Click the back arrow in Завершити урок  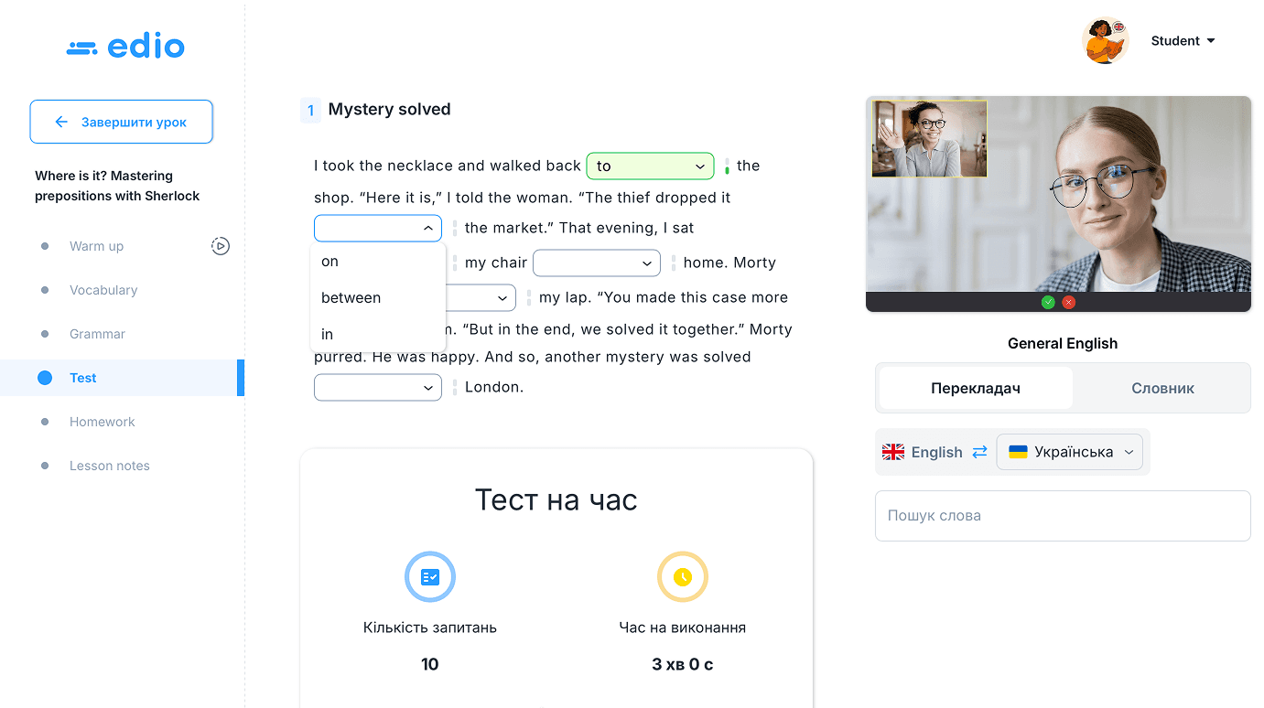pyautogui.click(x=61, y=122)
